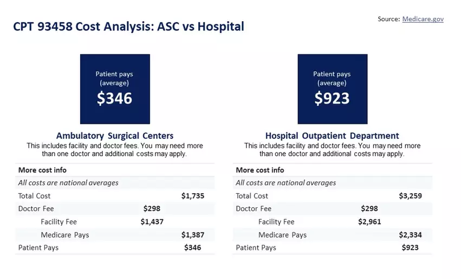The width and height of the screenshot is (461, 279).
Task: Click the Patient Pays label in hospital table
Action: tap(256, 248)
